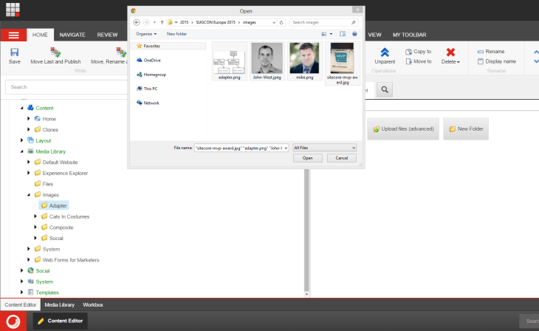
Task: Select John-West.jpeg thumbnail
Action: [267, 61]
